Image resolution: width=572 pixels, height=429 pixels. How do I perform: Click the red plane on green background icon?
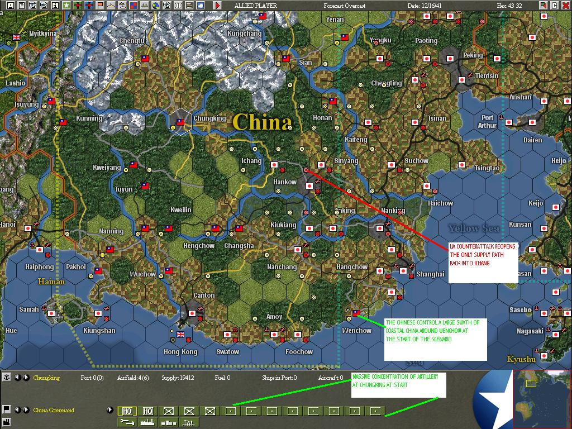coord(77,5)
